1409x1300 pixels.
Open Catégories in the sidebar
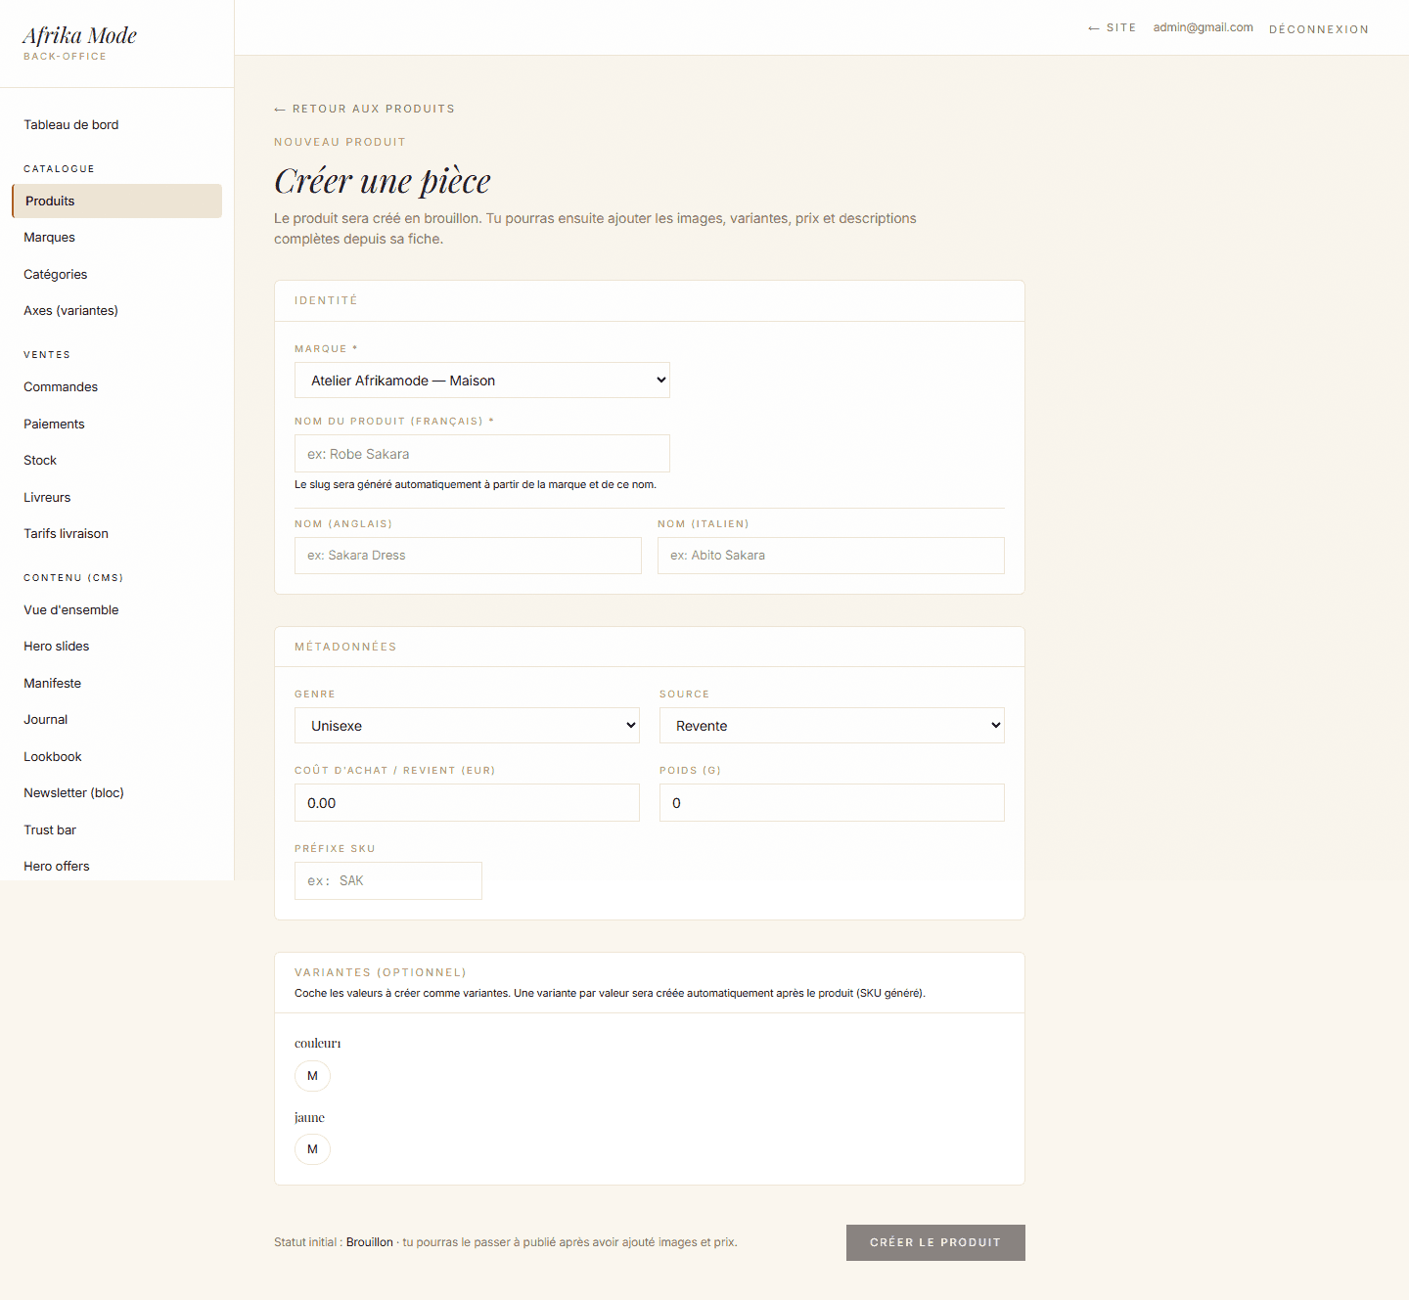(x=116, y=275)
